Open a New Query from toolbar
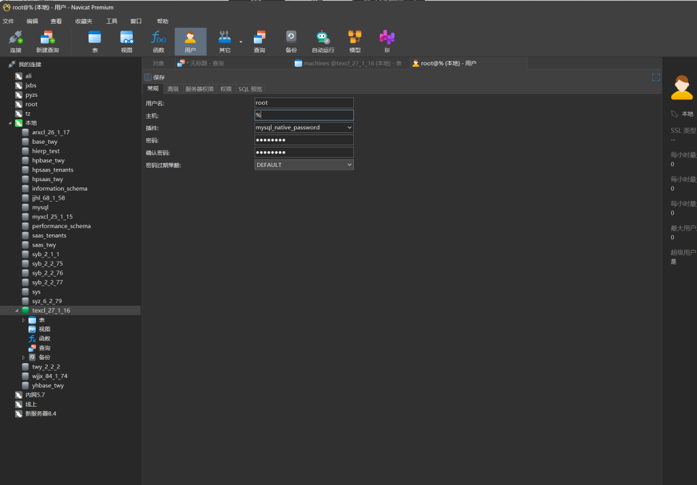The image size is (697, 485). tap(47, 42)
